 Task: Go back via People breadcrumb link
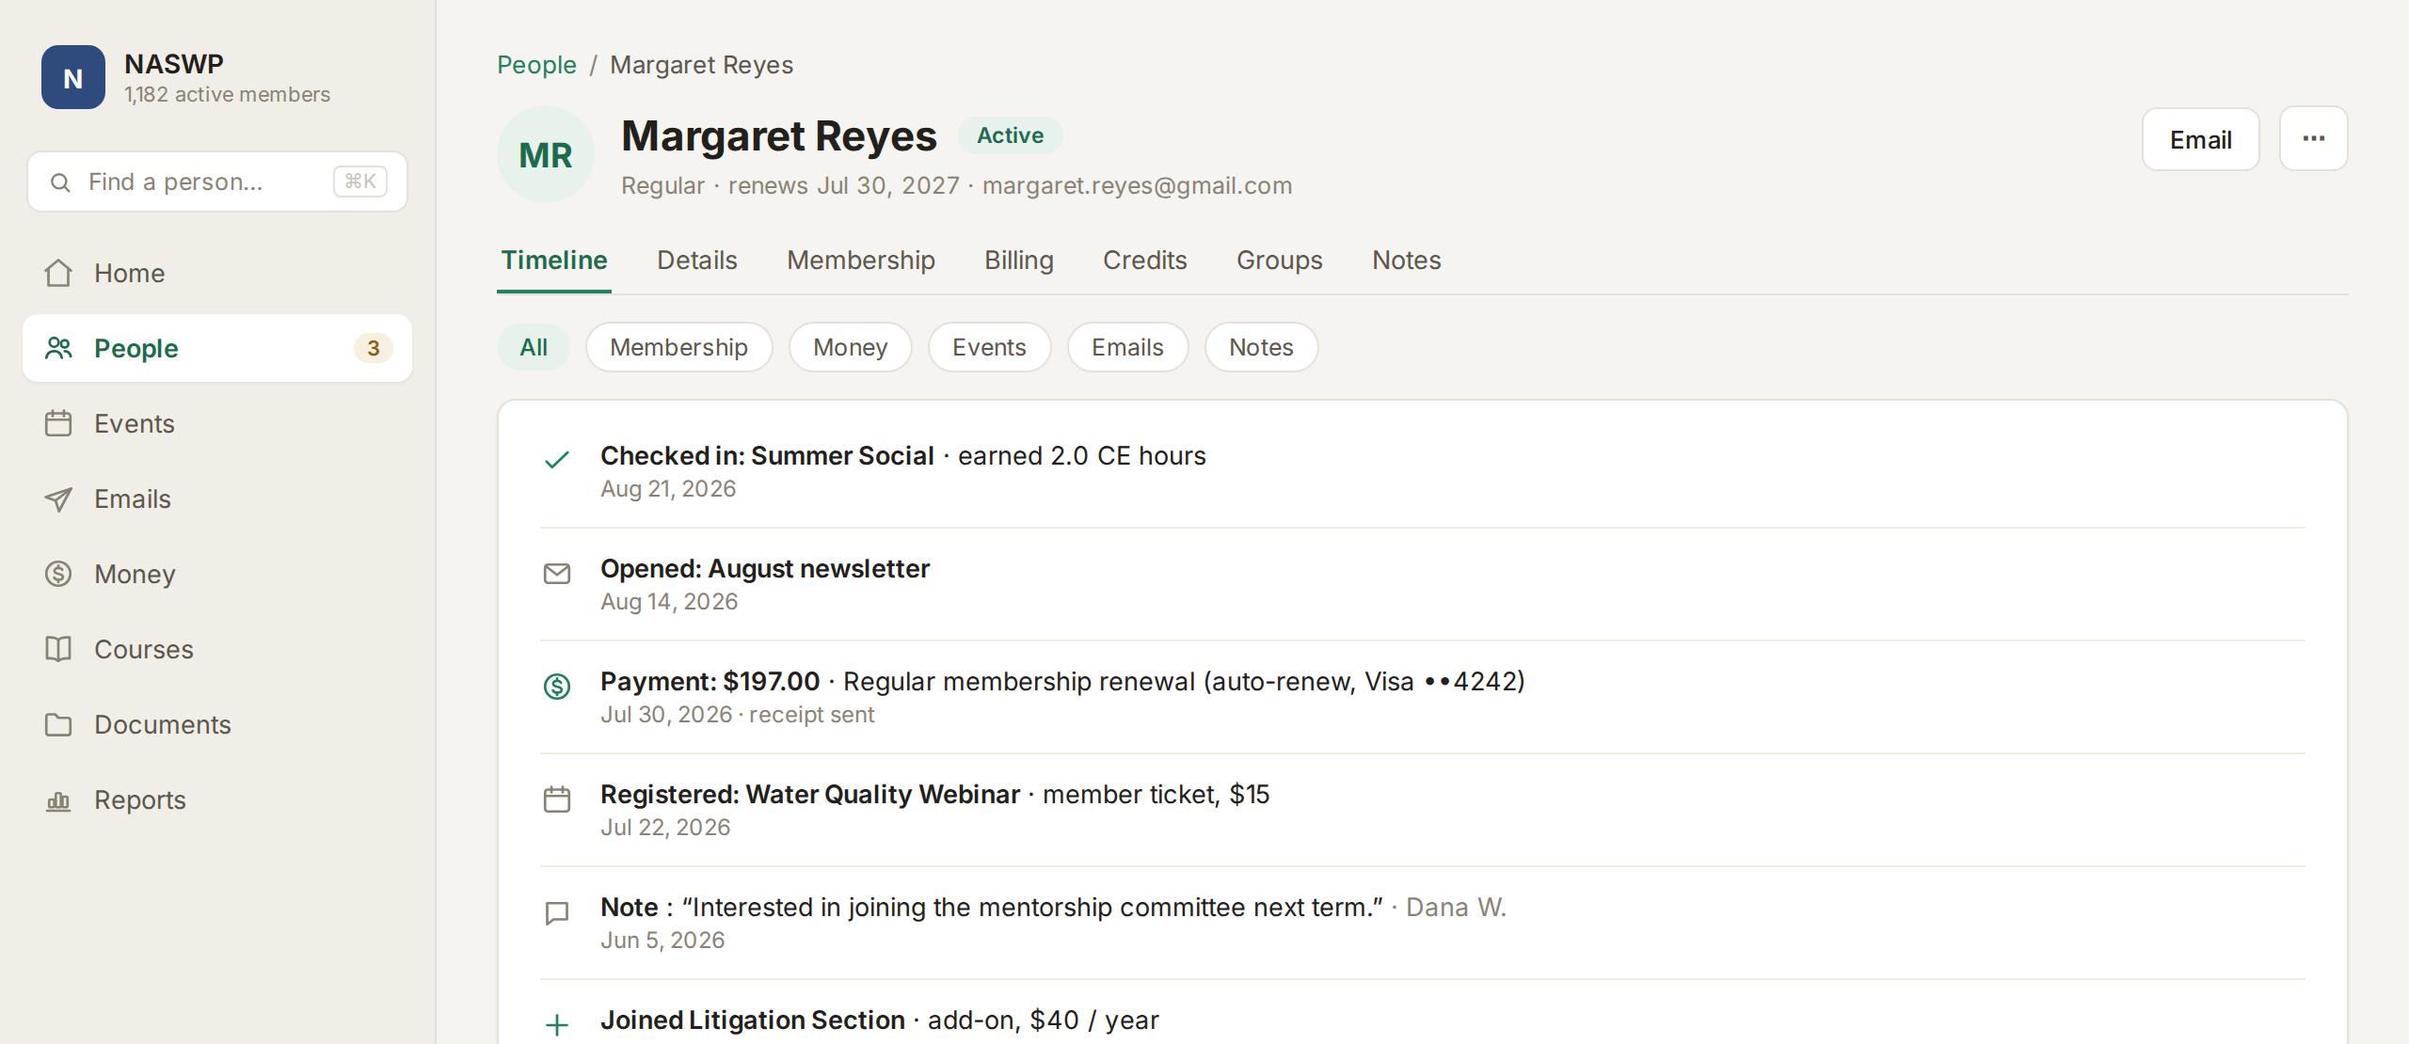point(536,65)
